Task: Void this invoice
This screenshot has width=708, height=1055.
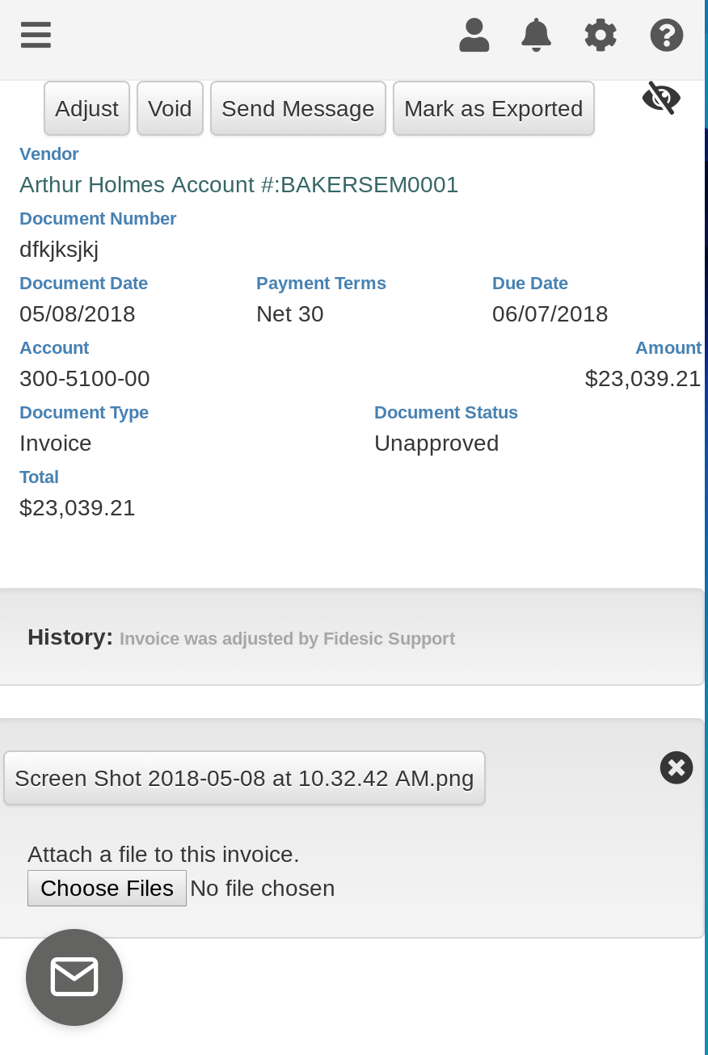Action: 170,108
